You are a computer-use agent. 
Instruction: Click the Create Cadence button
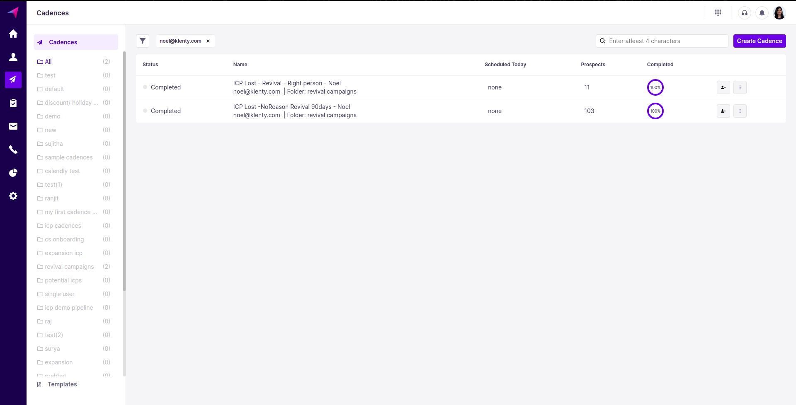(x=759, y=41)
